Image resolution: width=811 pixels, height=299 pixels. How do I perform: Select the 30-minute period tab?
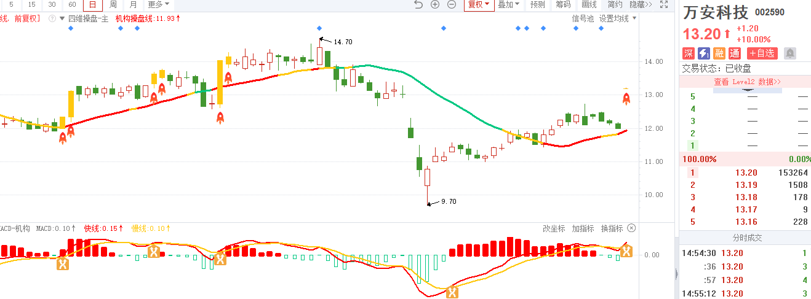(52, 5)
